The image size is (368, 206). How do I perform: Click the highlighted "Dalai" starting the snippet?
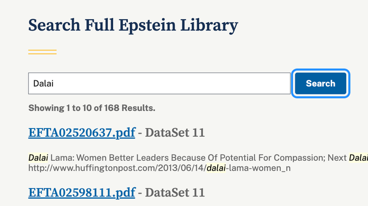click(x=38, y=158)
